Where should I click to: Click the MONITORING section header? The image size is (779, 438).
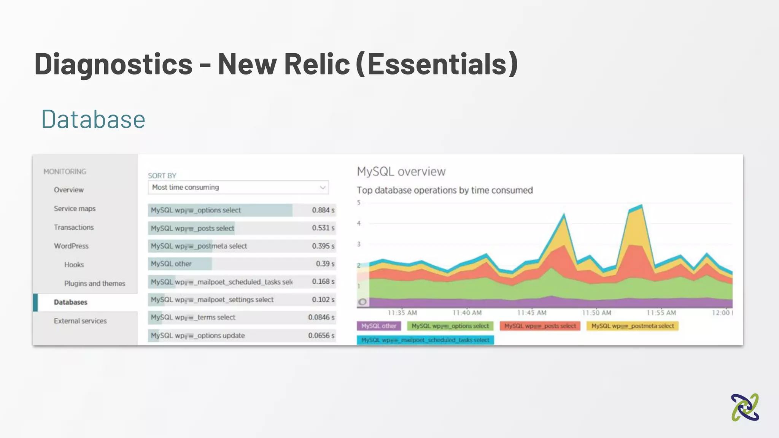65,171
